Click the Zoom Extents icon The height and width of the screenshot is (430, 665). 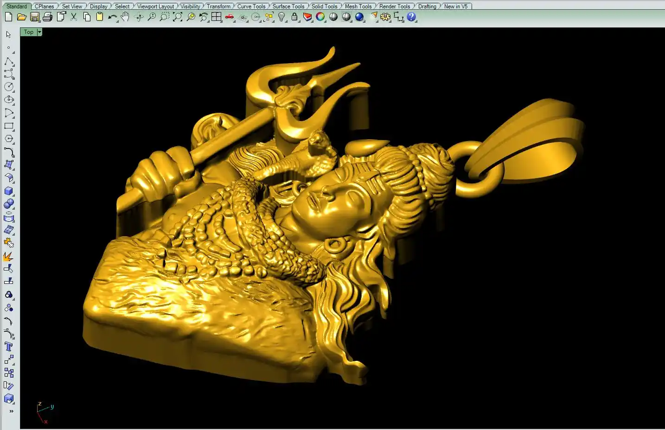[x=178, y=17]
